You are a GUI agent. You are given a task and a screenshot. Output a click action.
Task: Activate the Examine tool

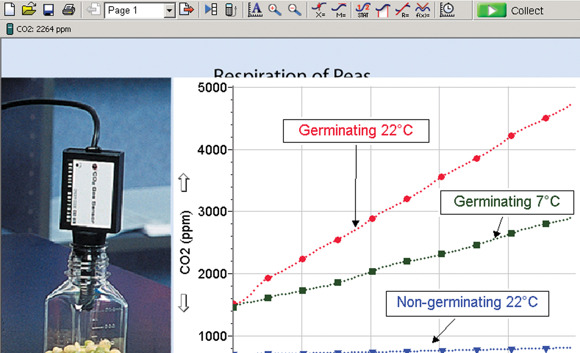tap(319, 10)
